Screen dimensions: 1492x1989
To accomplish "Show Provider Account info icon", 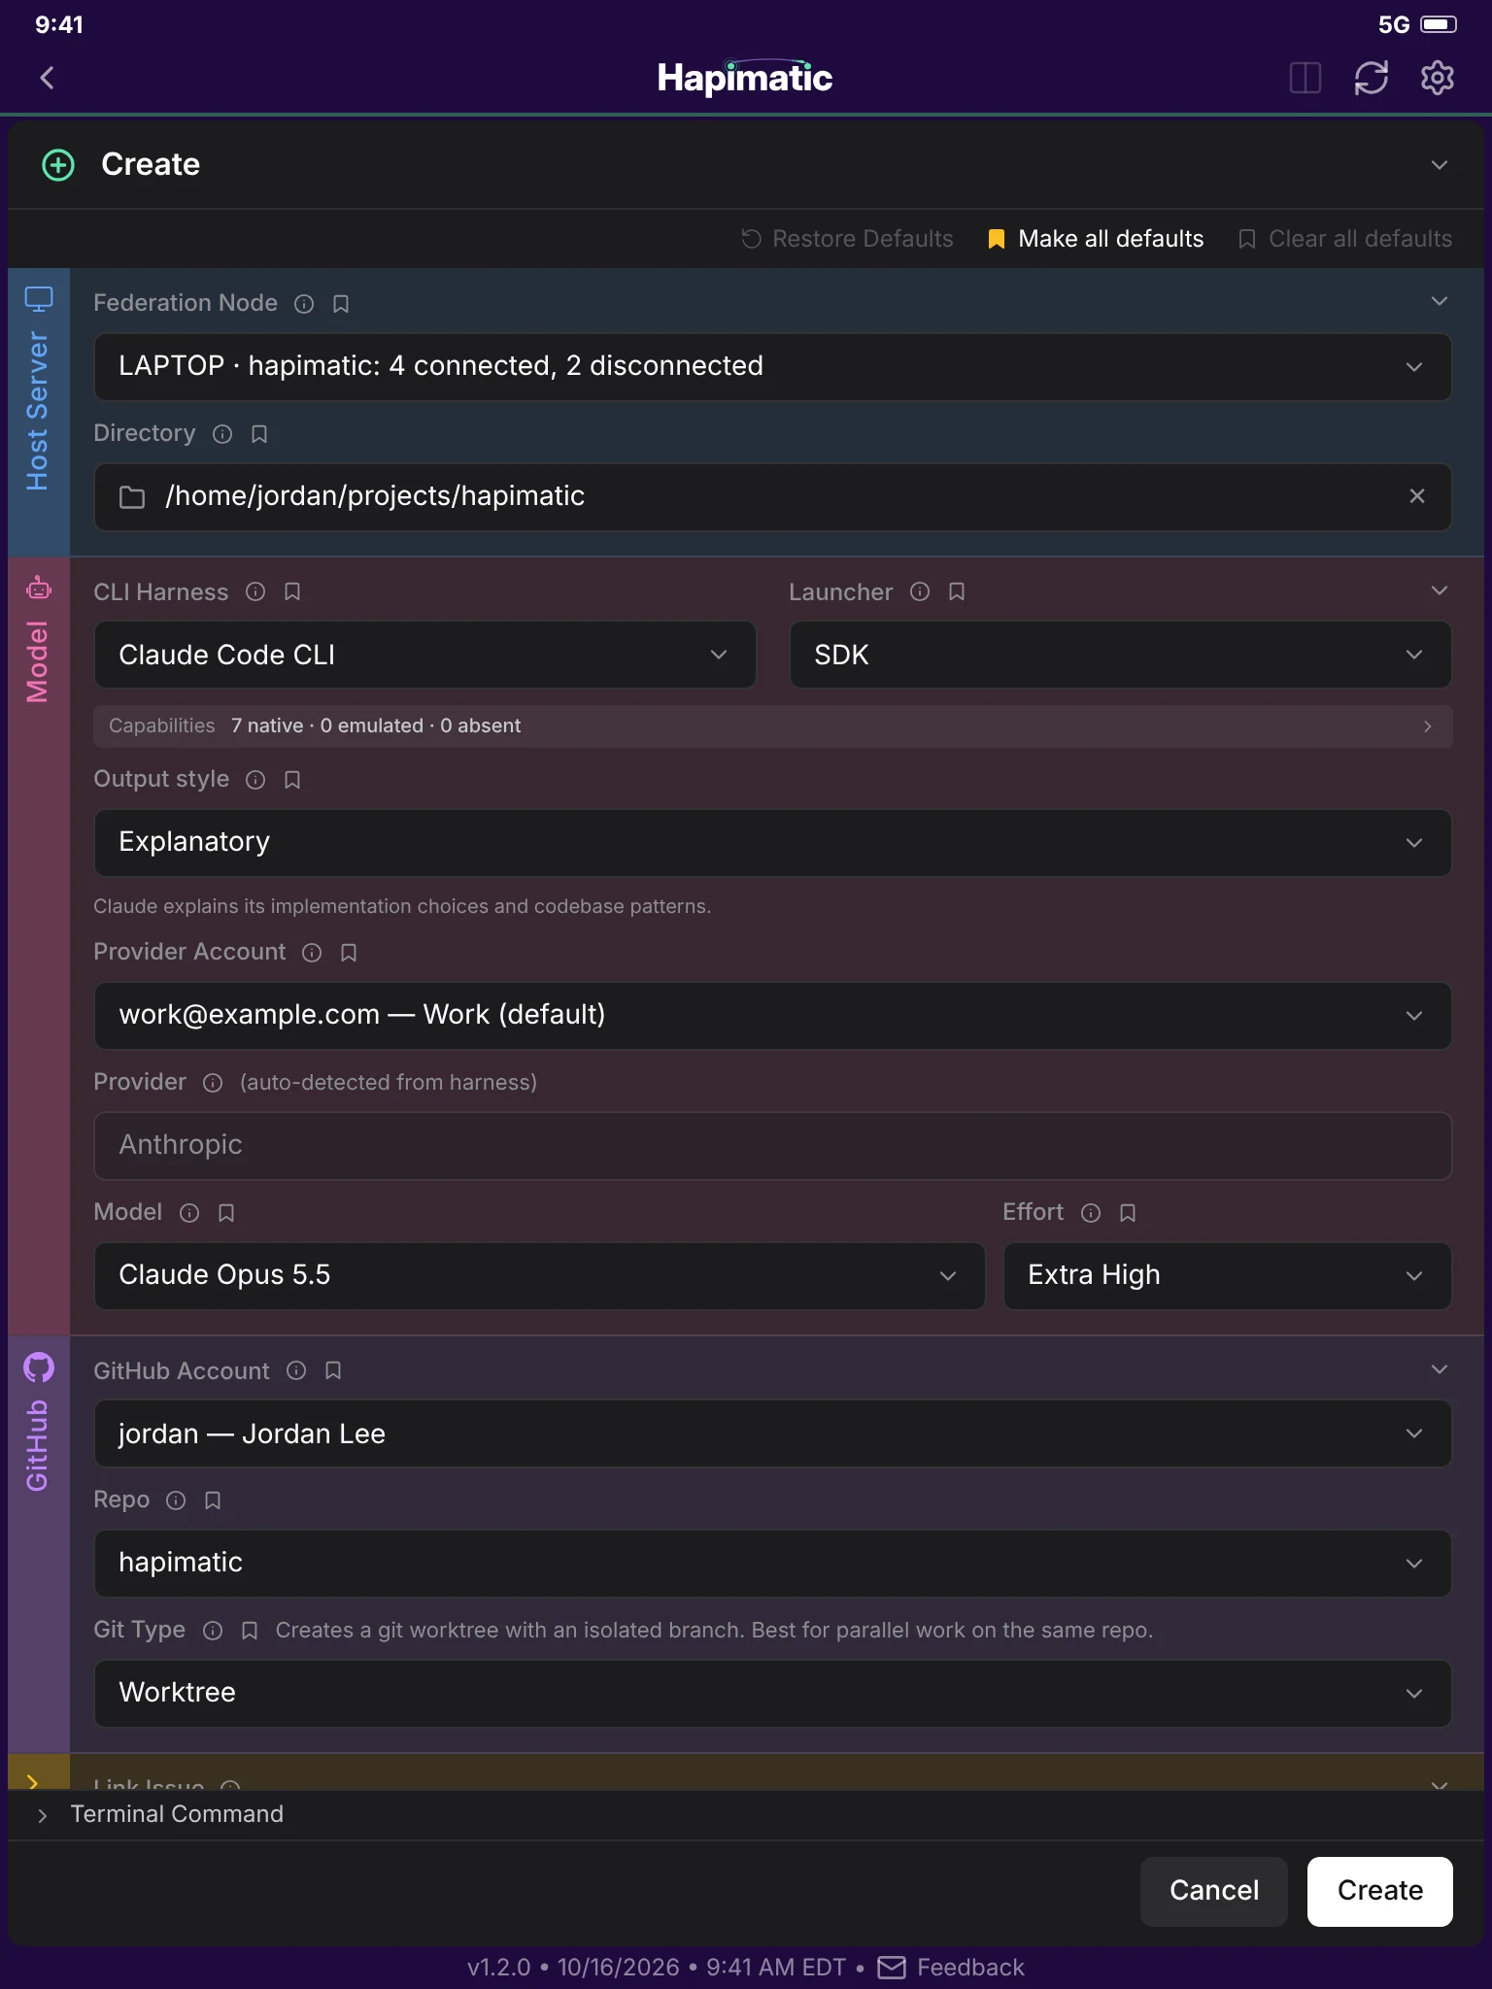I will click(312, 953).
